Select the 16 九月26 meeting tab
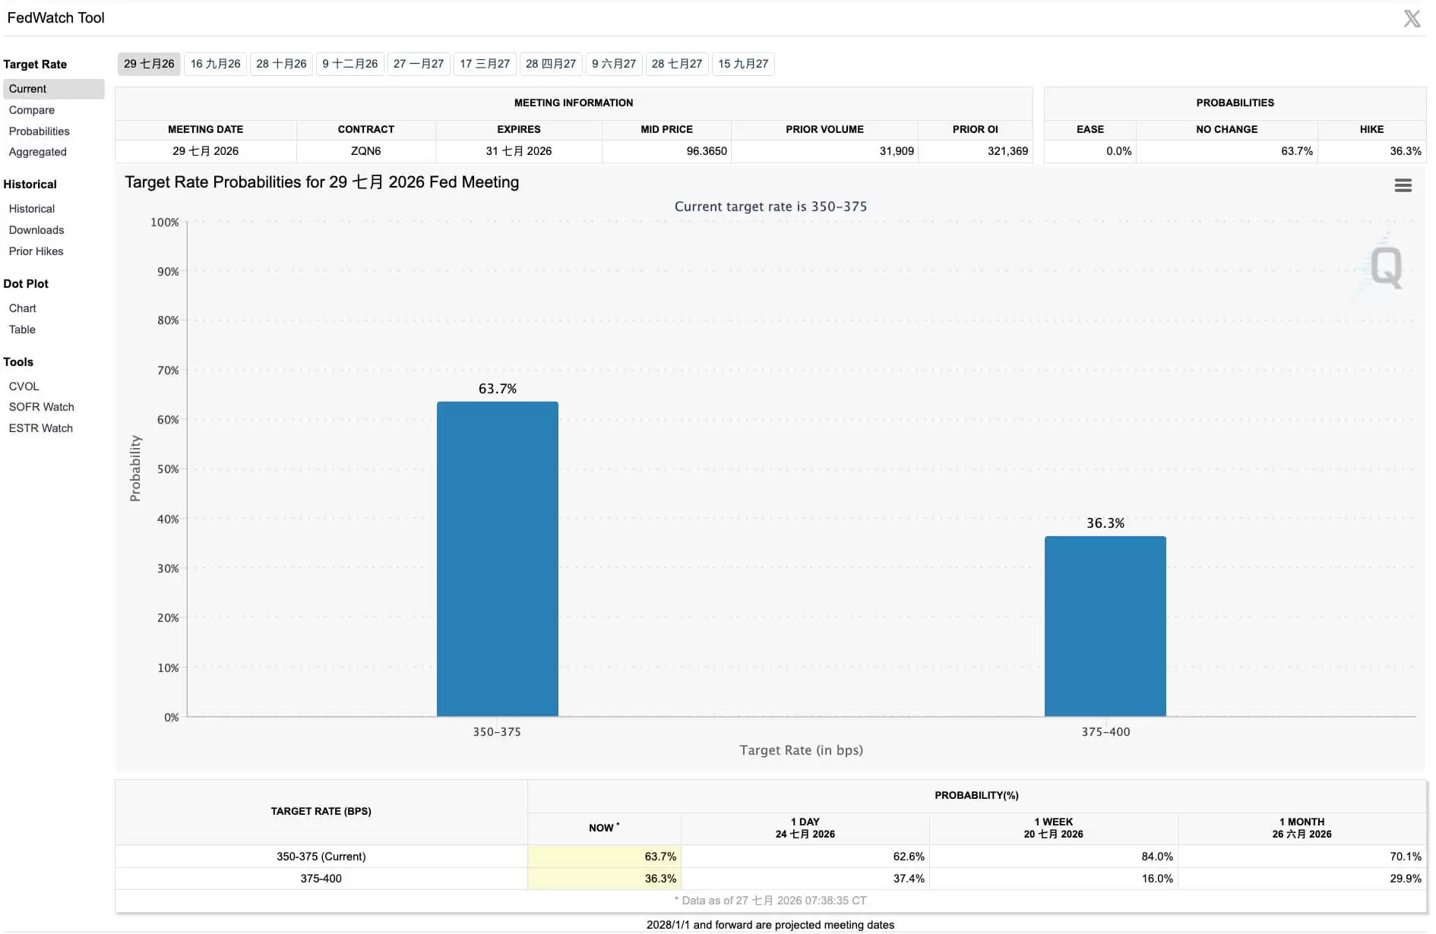 tap(215, 64)
